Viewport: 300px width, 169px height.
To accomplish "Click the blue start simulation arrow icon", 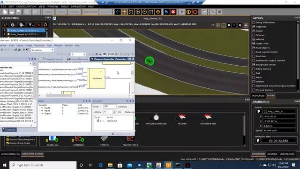I will click(166, 12).
